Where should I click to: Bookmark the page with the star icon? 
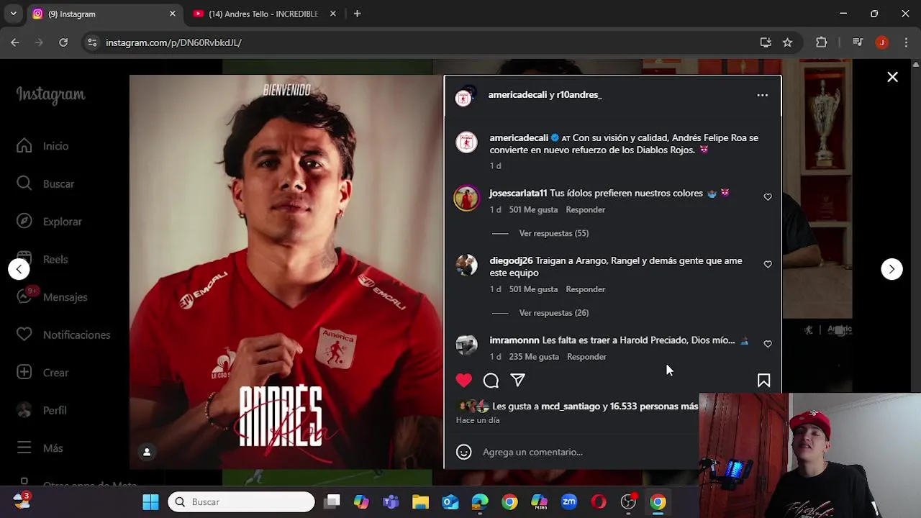click(787, 42)
